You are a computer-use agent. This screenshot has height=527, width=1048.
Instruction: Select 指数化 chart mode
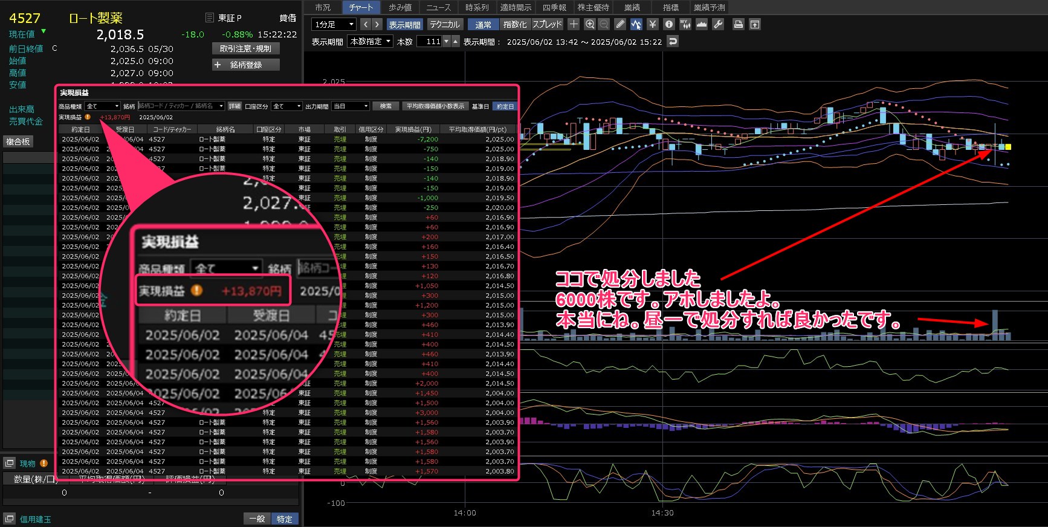(x=515, y=24)
